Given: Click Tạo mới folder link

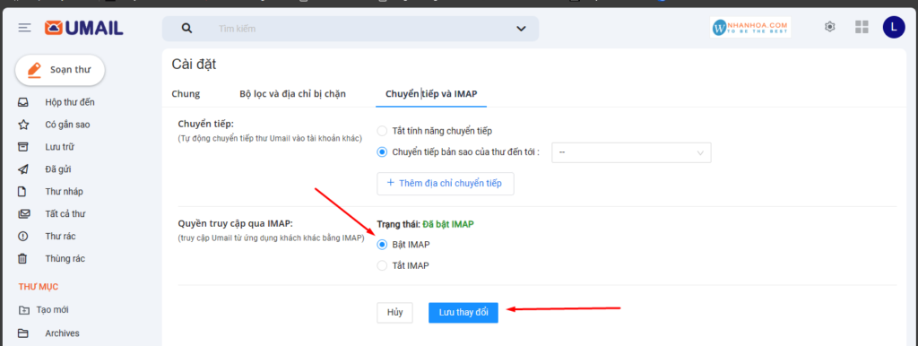Looking at the screenshot, I should coord(52,310).
